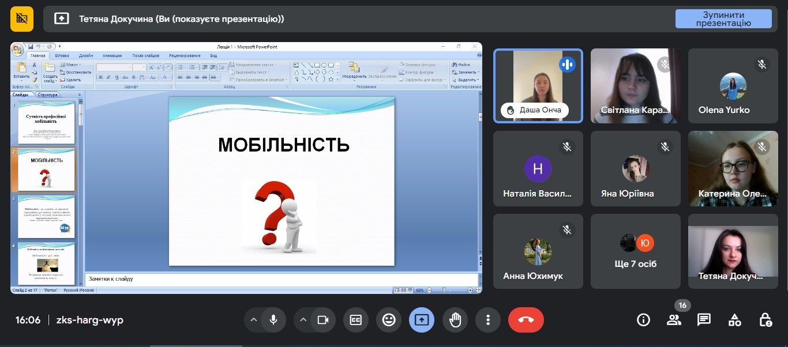Toggle the camera on or off
The width and height of the screenshot is (788, 347).
(x=323, y=320)
